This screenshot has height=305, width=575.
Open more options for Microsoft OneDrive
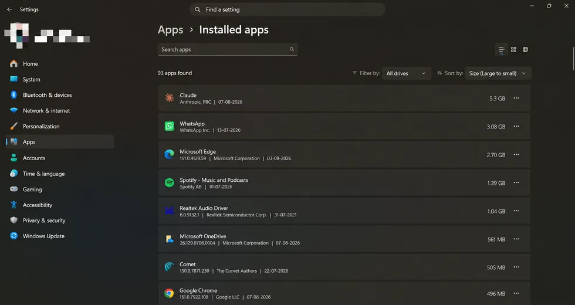coord(516,239)
